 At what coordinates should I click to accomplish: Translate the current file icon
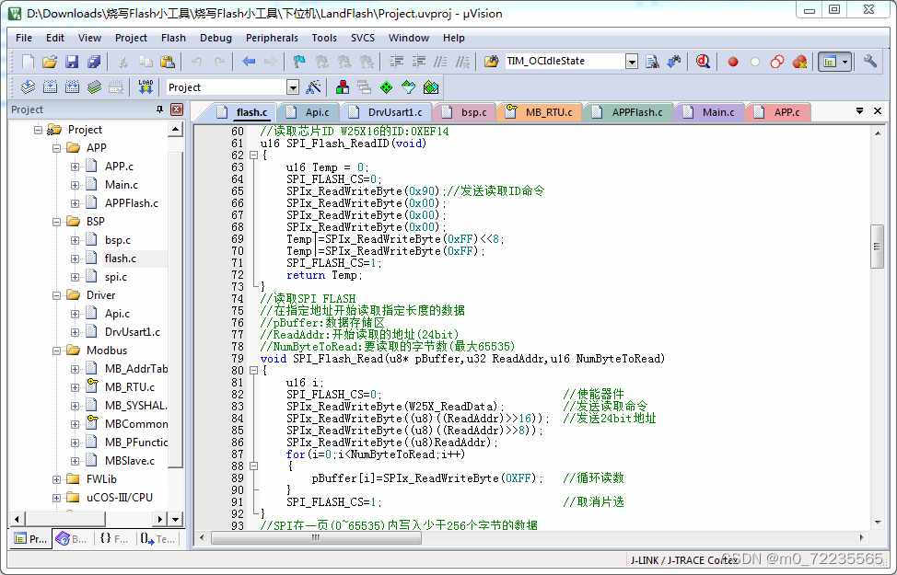[x=28, y=86]
